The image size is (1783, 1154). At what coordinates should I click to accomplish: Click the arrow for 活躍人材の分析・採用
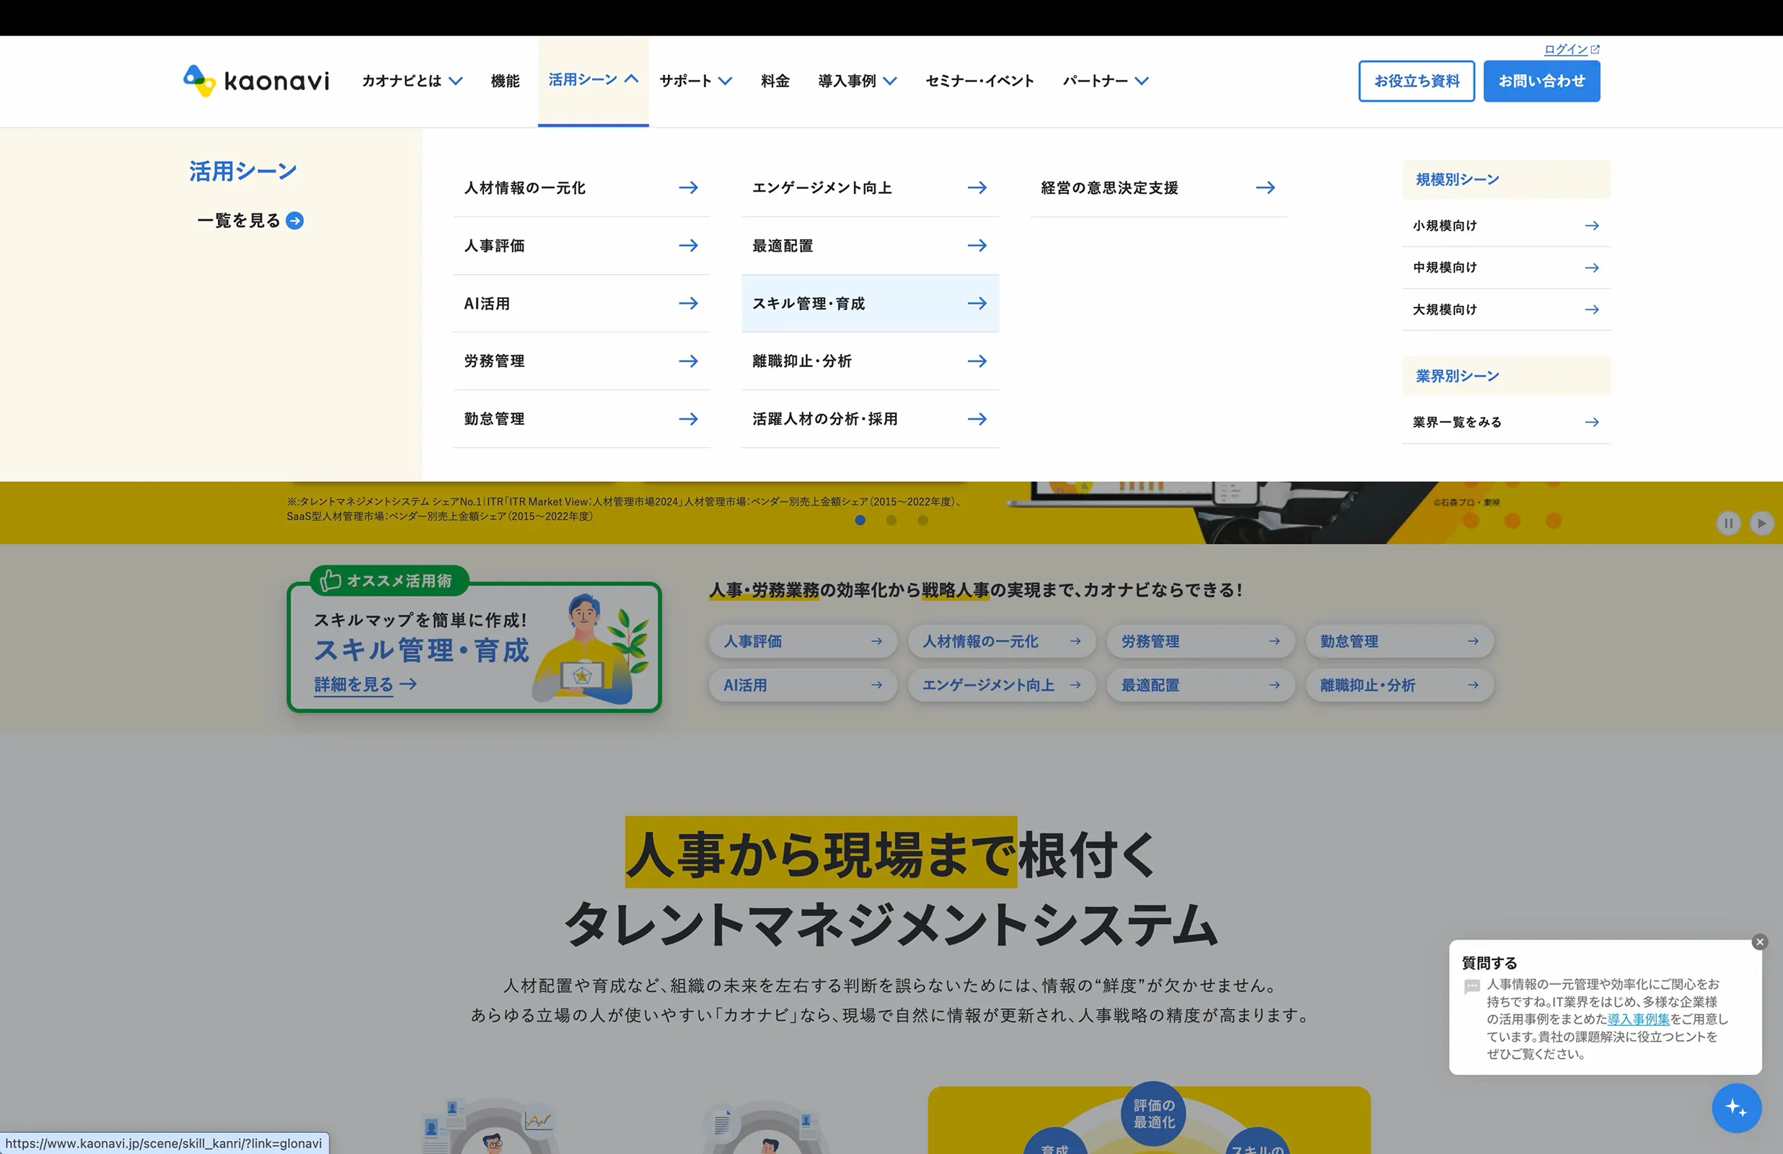click(977, 418)
